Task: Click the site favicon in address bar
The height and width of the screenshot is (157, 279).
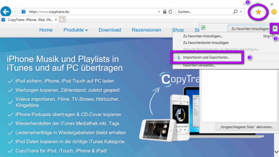Action: (x=24, y=12)
